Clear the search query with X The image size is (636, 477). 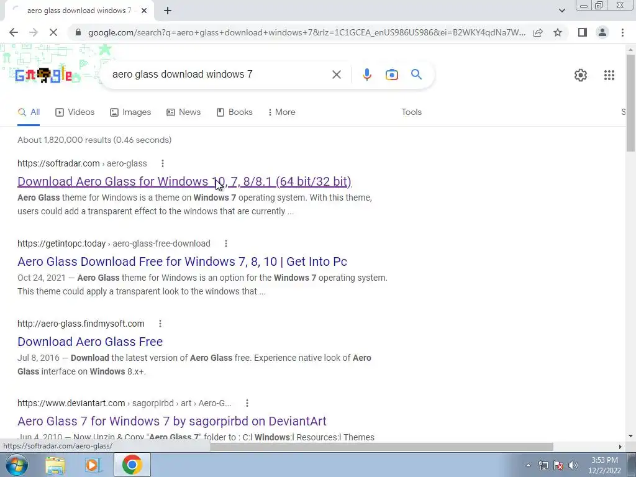click(336, 75)
